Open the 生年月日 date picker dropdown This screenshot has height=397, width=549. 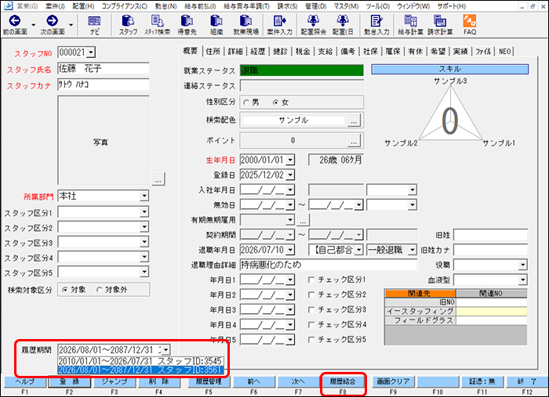point(290,160)
